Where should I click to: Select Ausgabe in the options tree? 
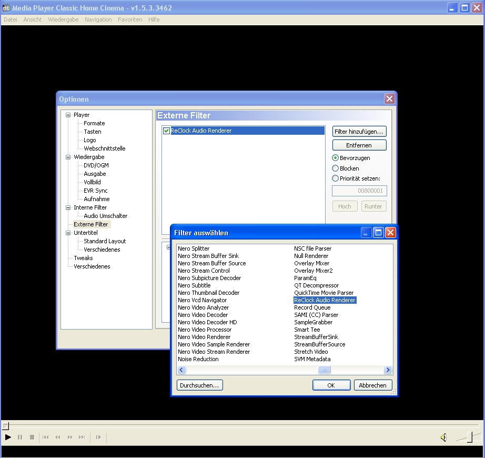pyautogui.click(x=95, y=174)
